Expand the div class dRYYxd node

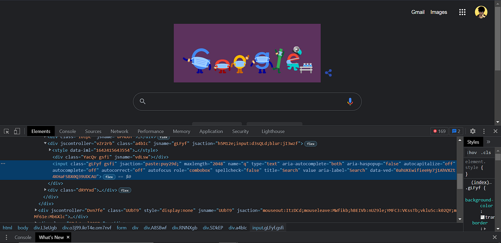point(46,190)
